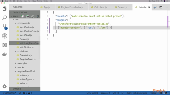
Task: Split the editor to the right
Action: (161, 7)
